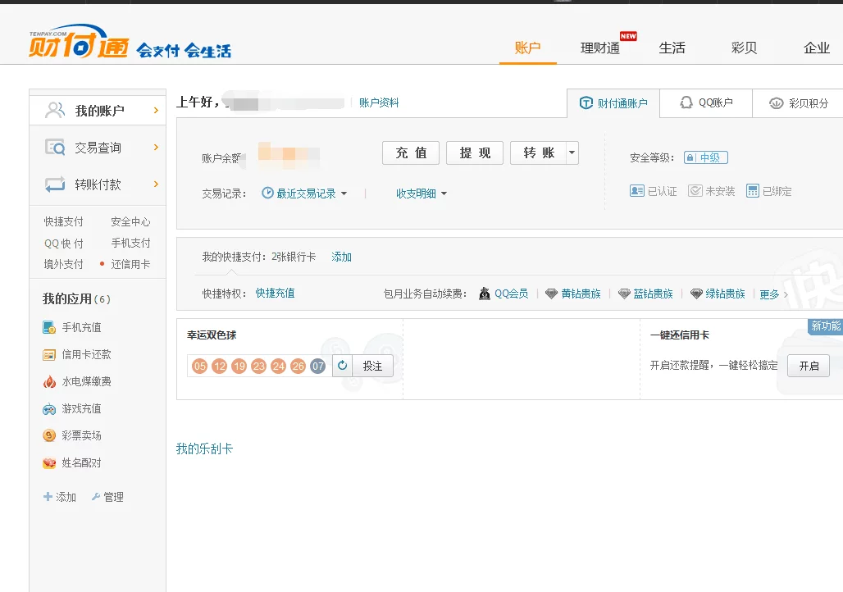The height and width of the screenshot is (592, 843).
Task: Open the 账户 top navigation tab
Action: [x=527, y=48]
